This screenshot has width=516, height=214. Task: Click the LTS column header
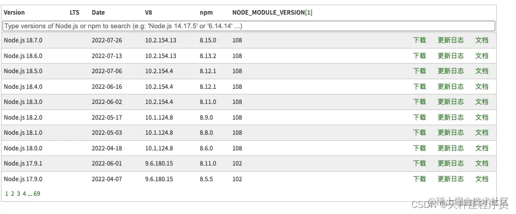tap(74, 13)
